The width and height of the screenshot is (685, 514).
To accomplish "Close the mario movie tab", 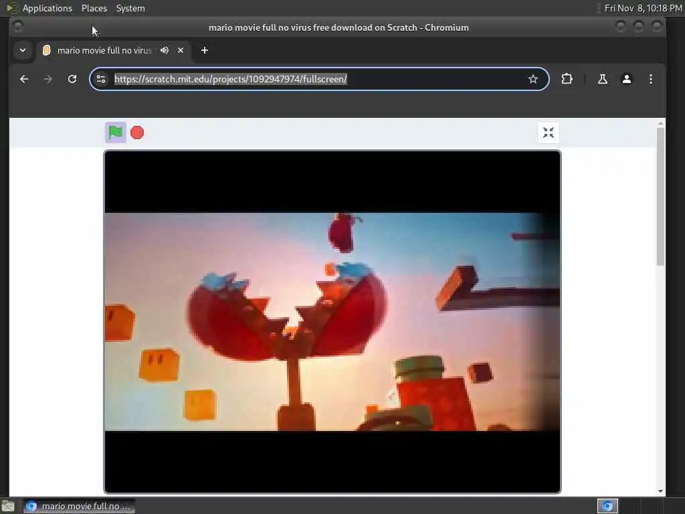I will tap(181, 50).
